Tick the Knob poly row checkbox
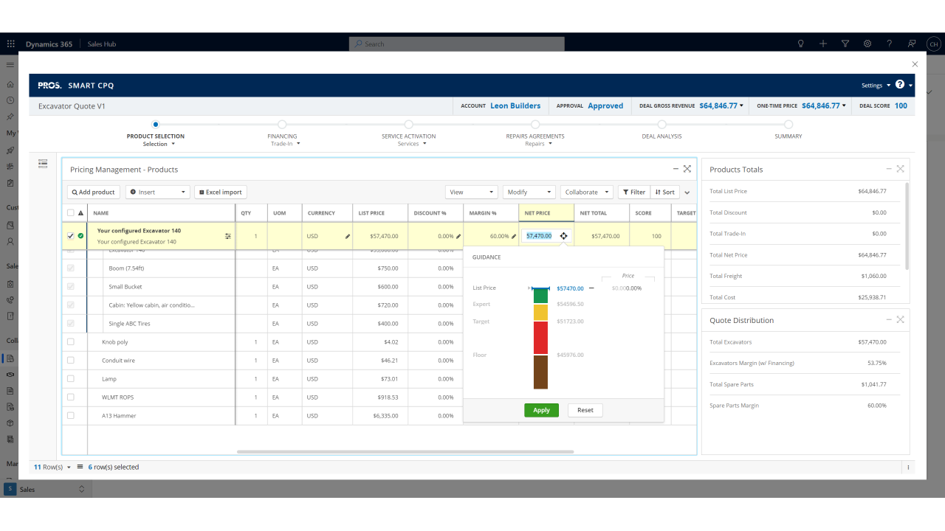The width and height of the screenshot is (945, 531). click(71, 342)
